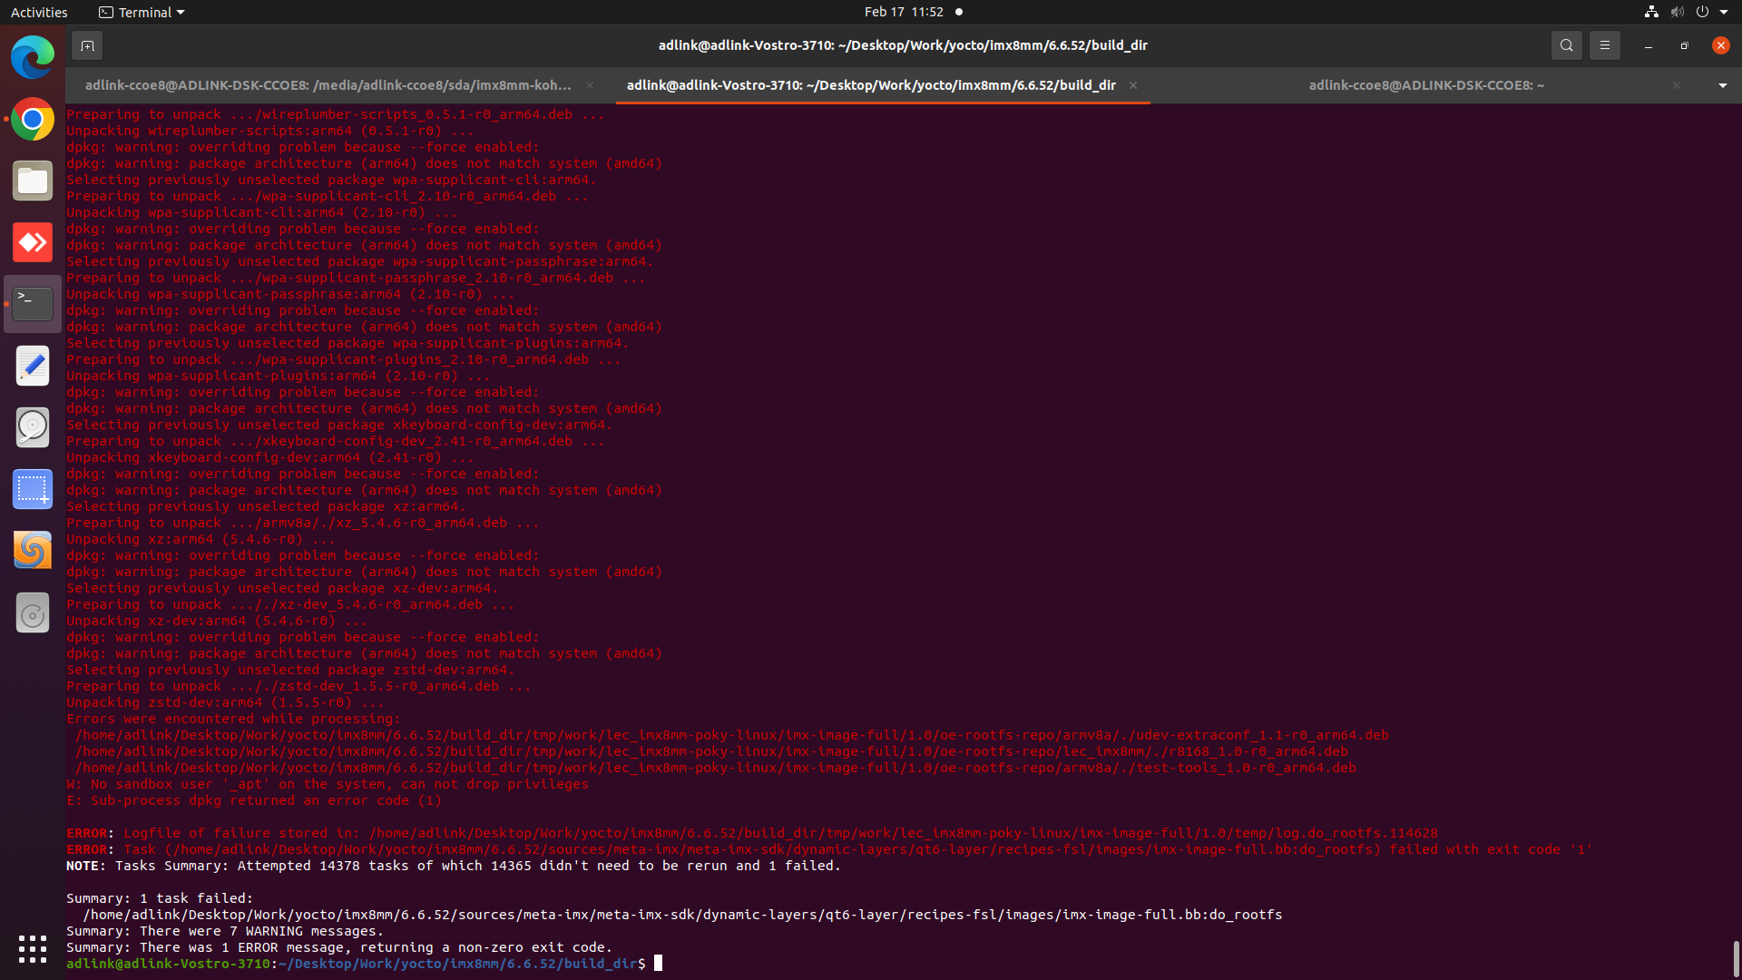Open Google Chrome from the dock
Image resolution: width=1742 pixels, height=980 pixels.
[x=33, y=119]
